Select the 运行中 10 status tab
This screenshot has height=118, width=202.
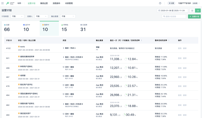coord(30,28)
